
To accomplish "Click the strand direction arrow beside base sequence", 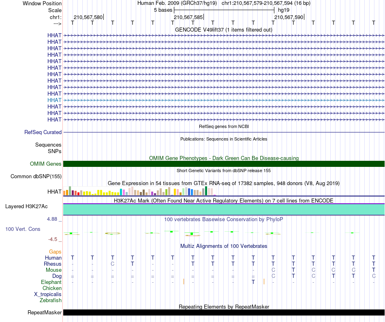I will [58, 23].
